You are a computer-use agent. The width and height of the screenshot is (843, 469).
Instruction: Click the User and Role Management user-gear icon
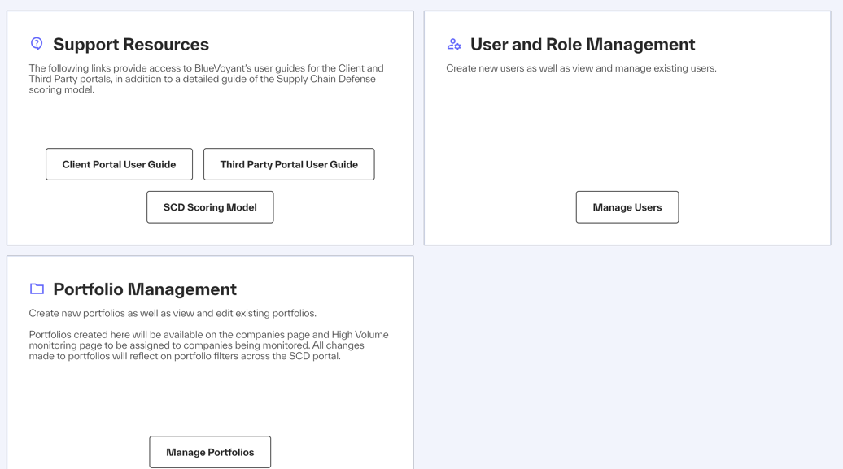[x=454, y=44]
